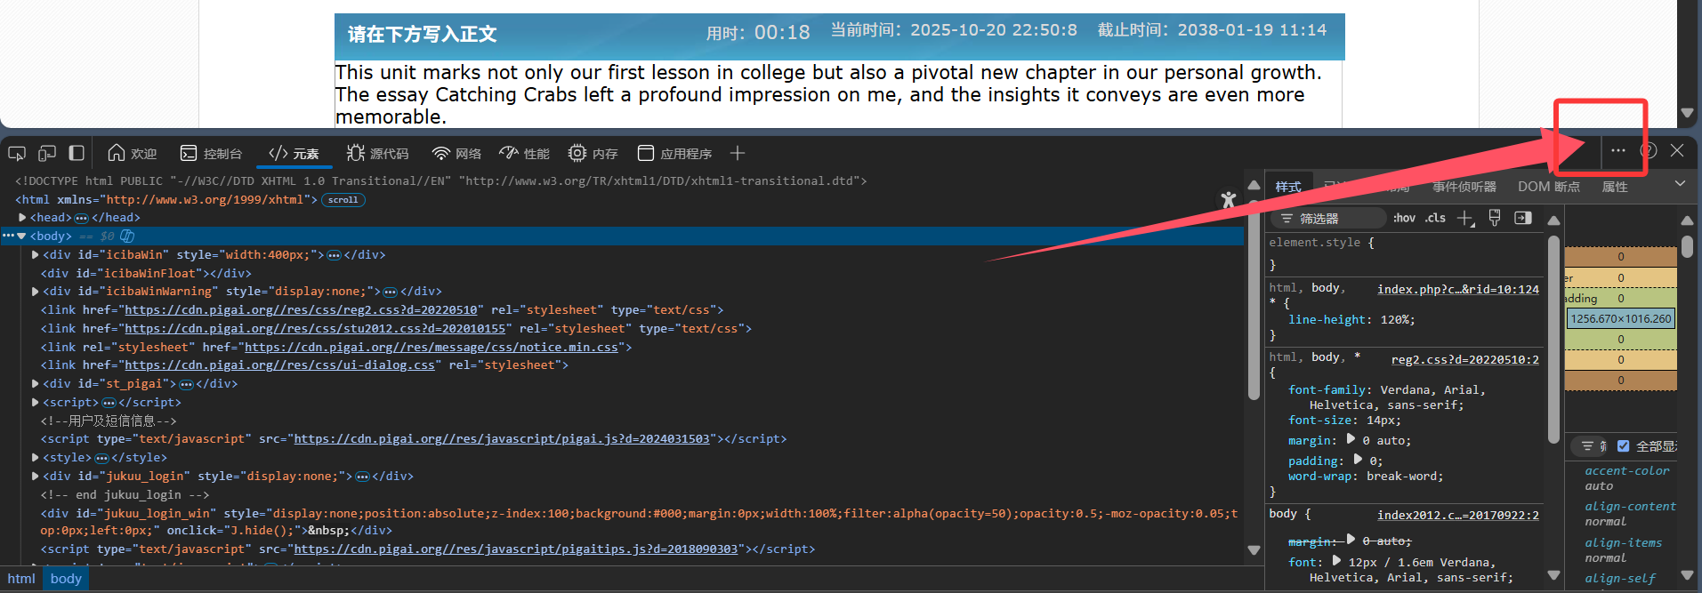Viewport: 1702px width, 593px height.
Task: Open DevTools more options ellipsis menu
Action: [x=1618, y=151]
